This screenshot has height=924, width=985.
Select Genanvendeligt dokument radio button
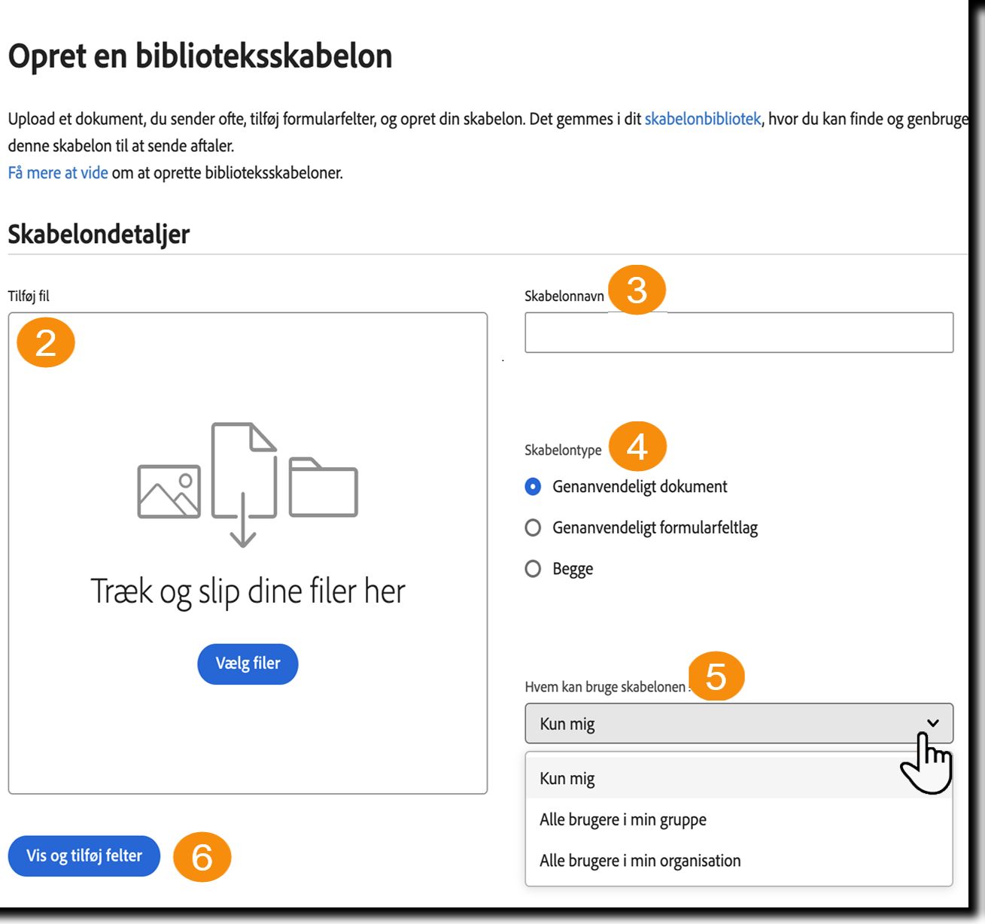tap(533, 487)
